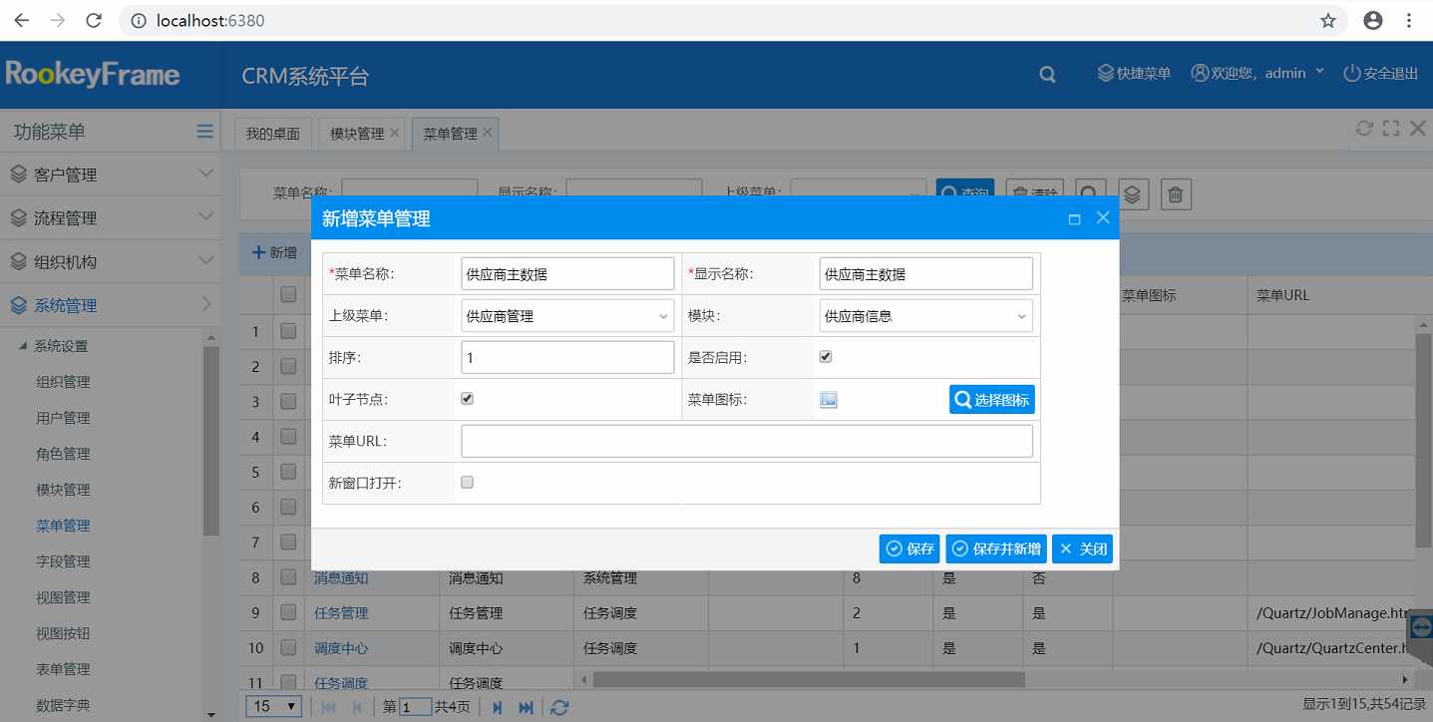Go to next page in pager
This screenshot has width=1433, height=722.
coord(497,707)
